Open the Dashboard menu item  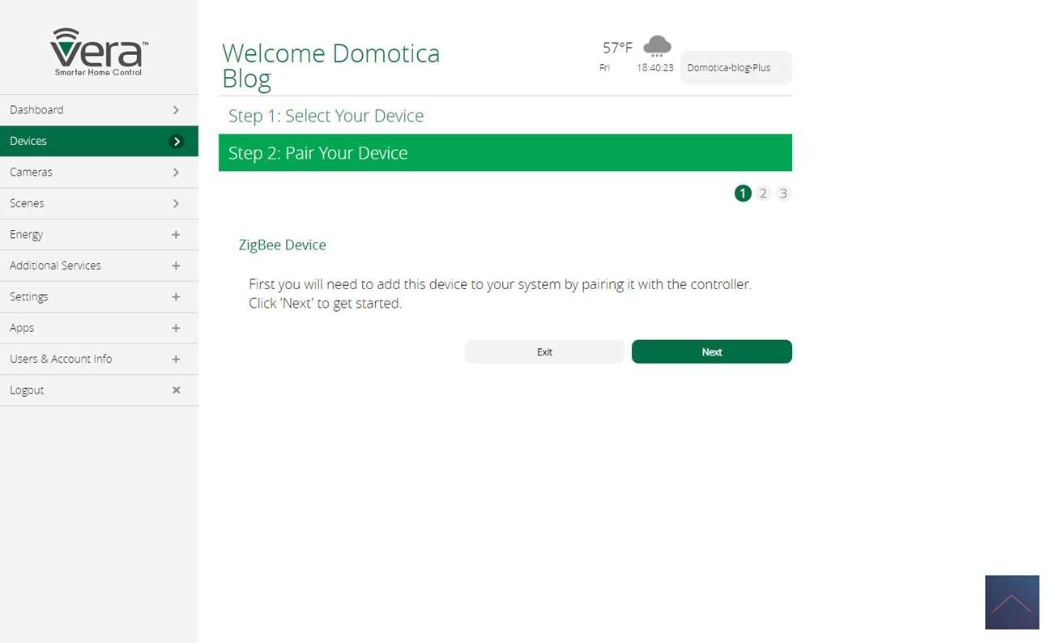point(99,110)
